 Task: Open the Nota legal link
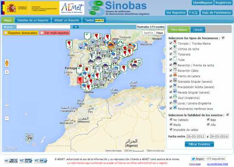pos(195,164)
